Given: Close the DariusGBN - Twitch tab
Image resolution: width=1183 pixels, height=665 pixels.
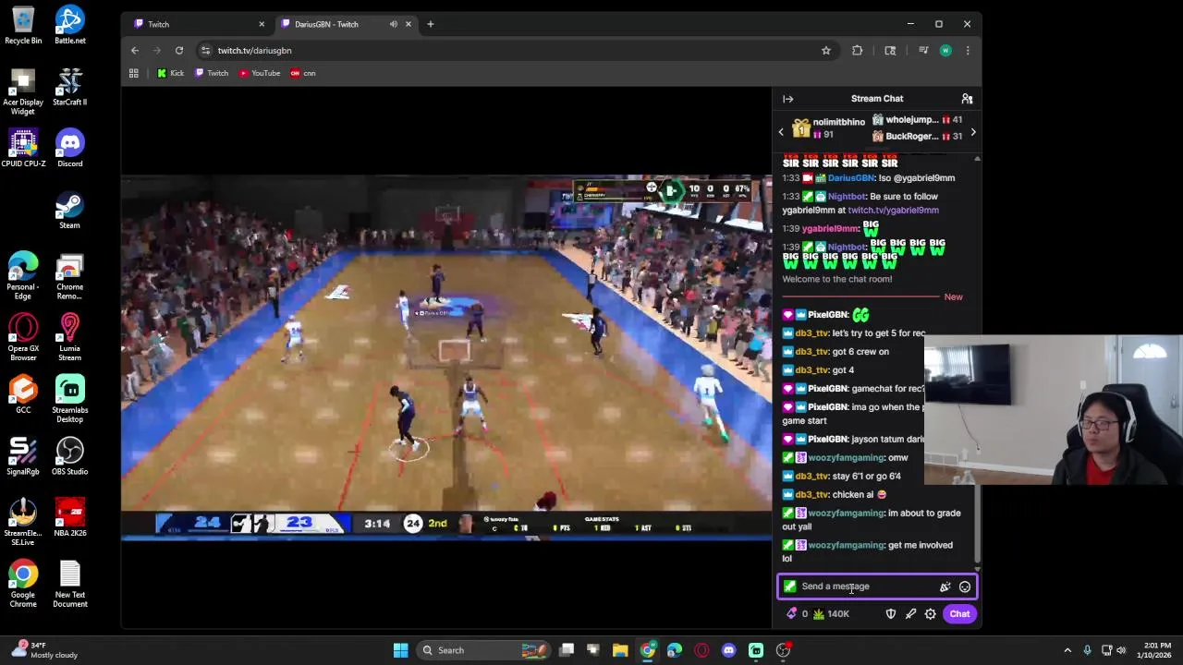Looking at the screenshot, I should pyautogui.click(x=408, y=24).
